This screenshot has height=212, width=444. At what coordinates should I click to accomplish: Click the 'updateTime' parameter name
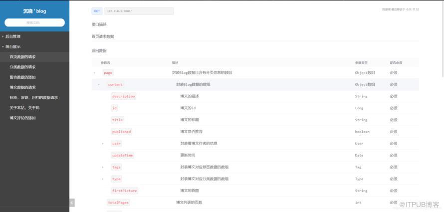[x=122, y=156]
